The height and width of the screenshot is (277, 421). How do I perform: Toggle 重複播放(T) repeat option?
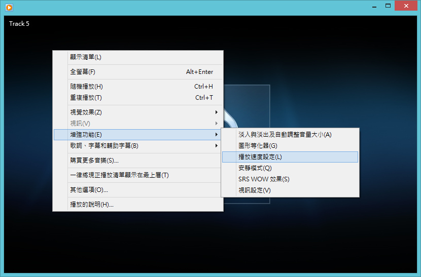[138, 98]
